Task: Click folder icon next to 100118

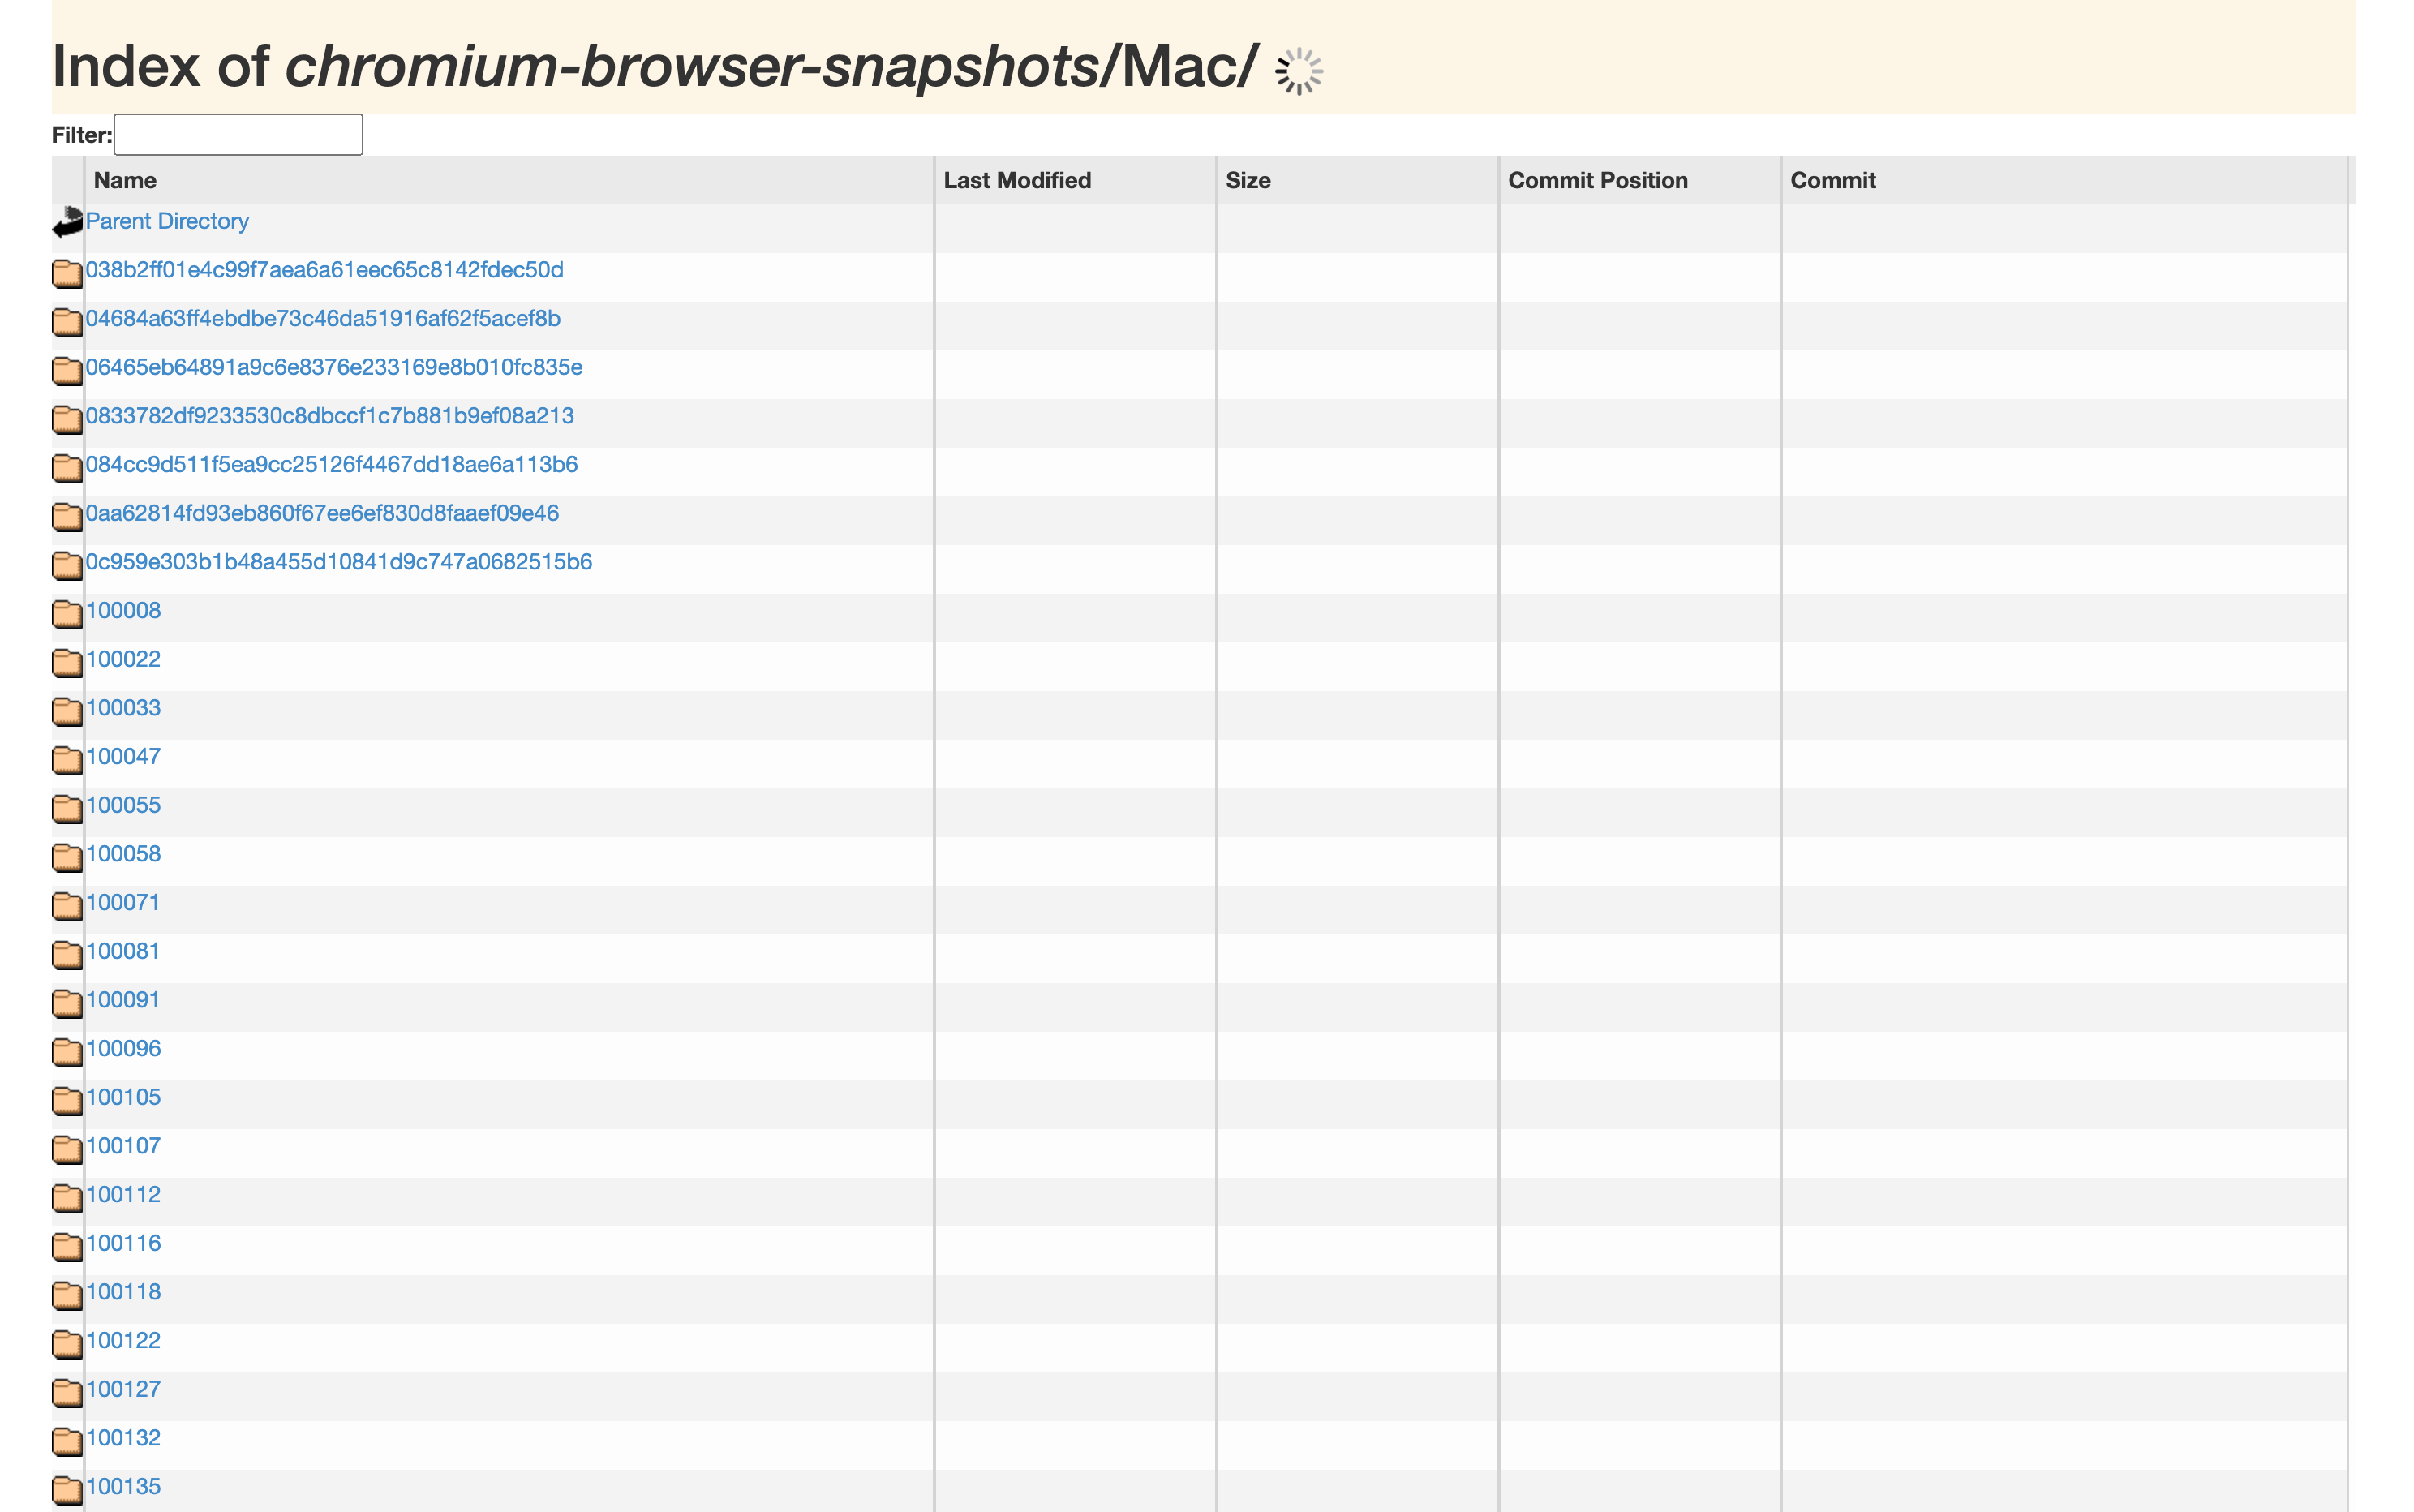Action: tap(67, 1295)
